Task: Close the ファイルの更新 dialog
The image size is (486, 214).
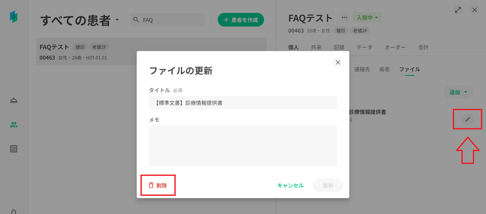Action: coord(338,62)
